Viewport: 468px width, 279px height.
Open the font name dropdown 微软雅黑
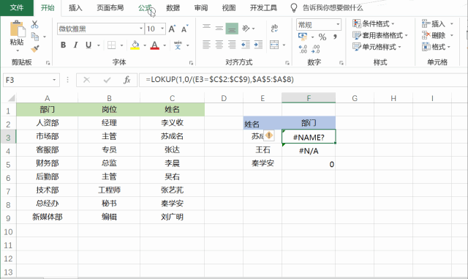[141, 29]
